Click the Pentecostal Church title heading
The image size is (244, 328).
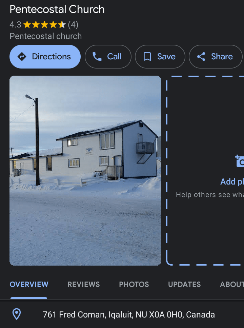(x=57, y=9)
